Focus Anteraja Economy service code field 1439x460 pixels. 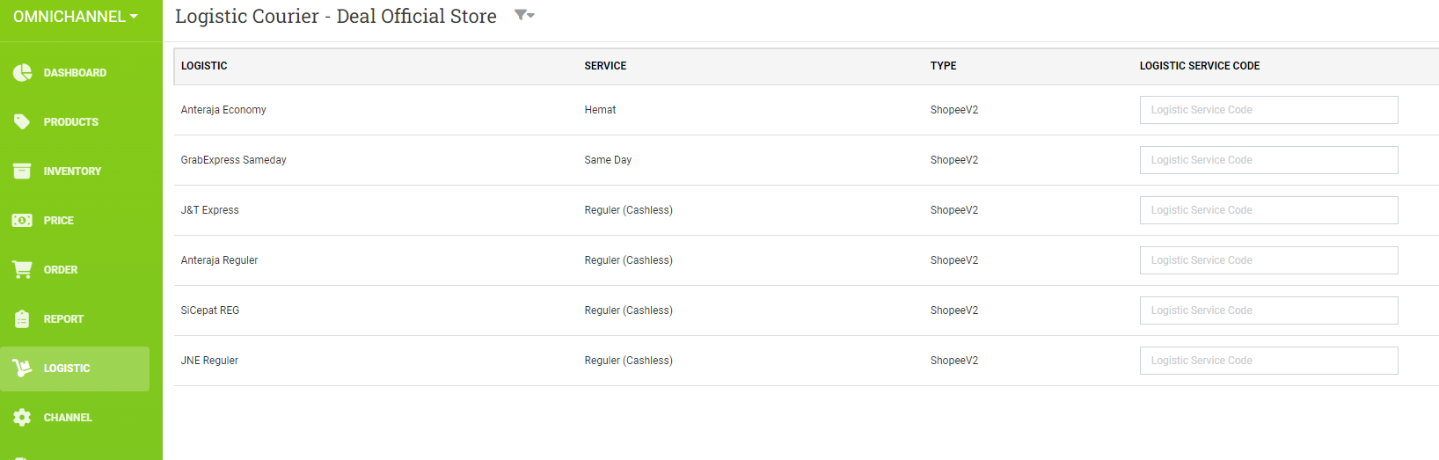1268,110
